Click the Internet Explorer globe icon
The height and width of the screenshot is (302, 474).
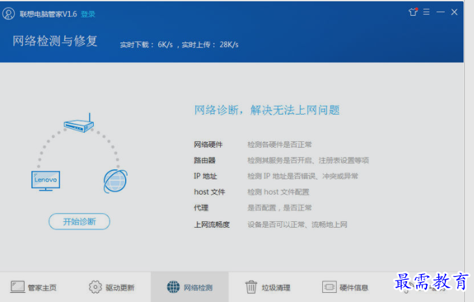pos(115,181)
